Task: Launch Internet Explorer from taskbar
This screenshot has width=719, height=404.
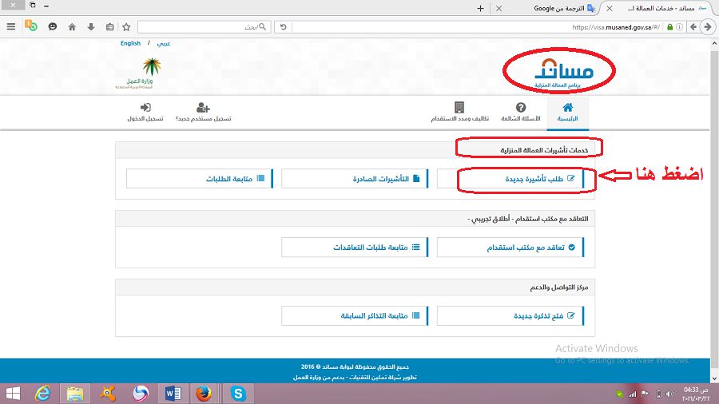Action: [43, 394]
